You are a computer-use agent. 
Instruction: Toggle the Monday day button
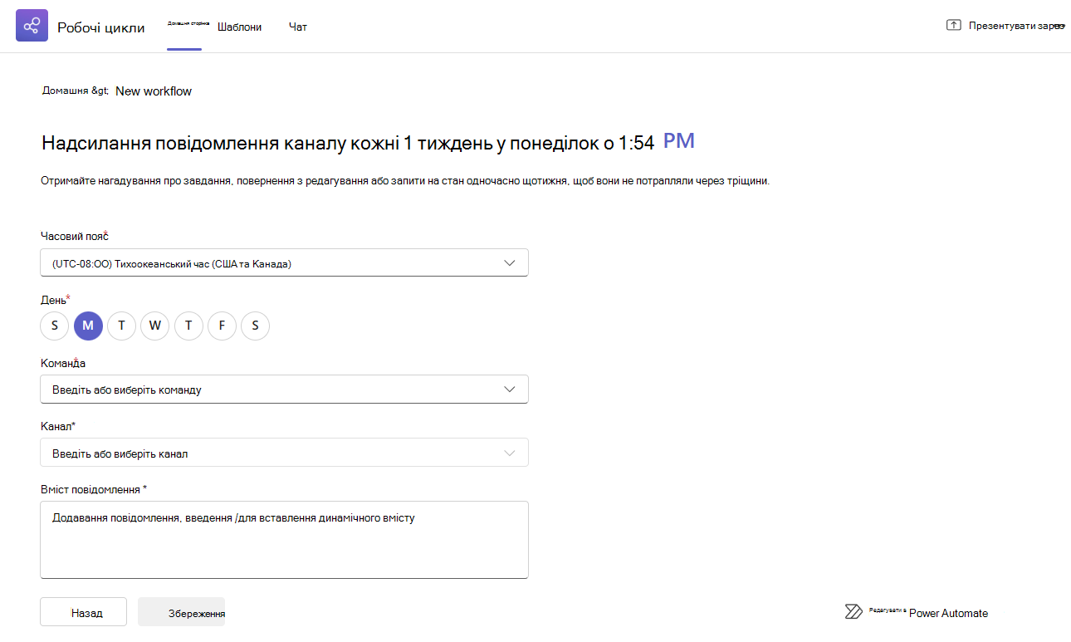point(88,326)
